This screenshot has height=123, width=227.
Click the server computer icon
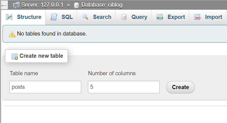pyautogui.click(x=16, y=5)
